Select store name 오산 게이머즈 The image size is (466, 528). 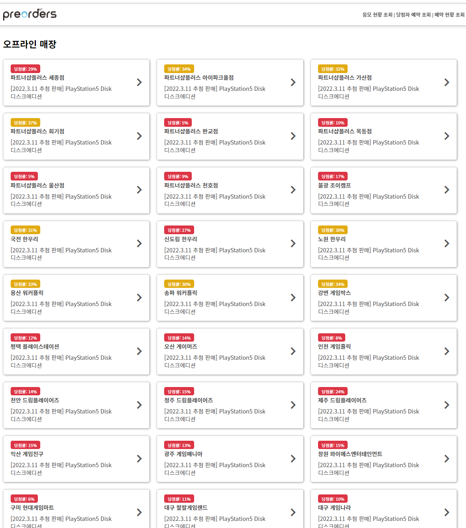(181, 347)
